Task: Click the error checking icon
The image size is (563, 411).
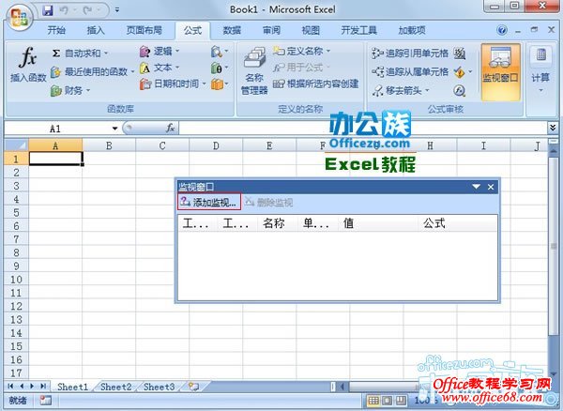Action: coord(459,72)
